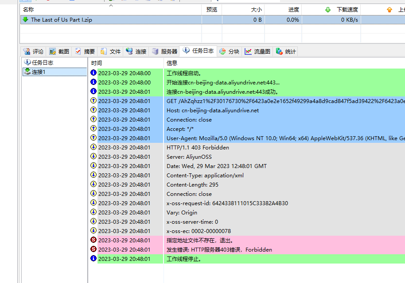Click the info icon on the 开始连接 log row

[x=93, y=82]
